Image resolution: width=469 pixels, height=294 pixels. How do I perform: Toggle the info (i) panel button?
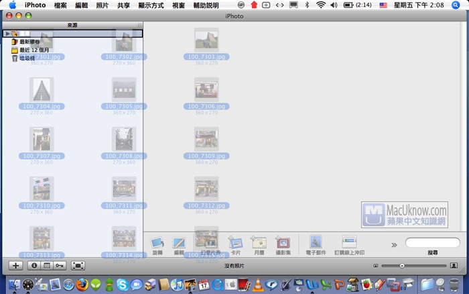point(33,266)
